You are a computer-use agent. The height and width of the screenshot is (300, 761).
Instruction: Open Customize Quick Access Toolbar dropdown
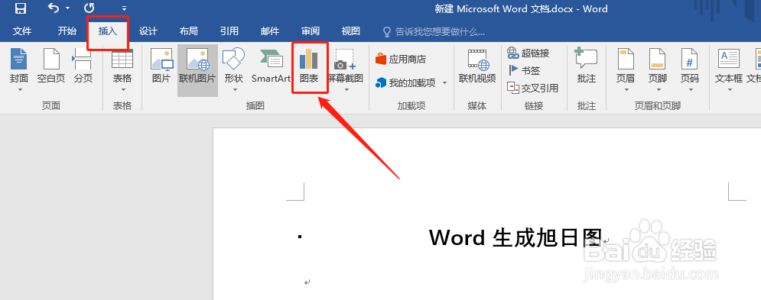tap(124, 8)
